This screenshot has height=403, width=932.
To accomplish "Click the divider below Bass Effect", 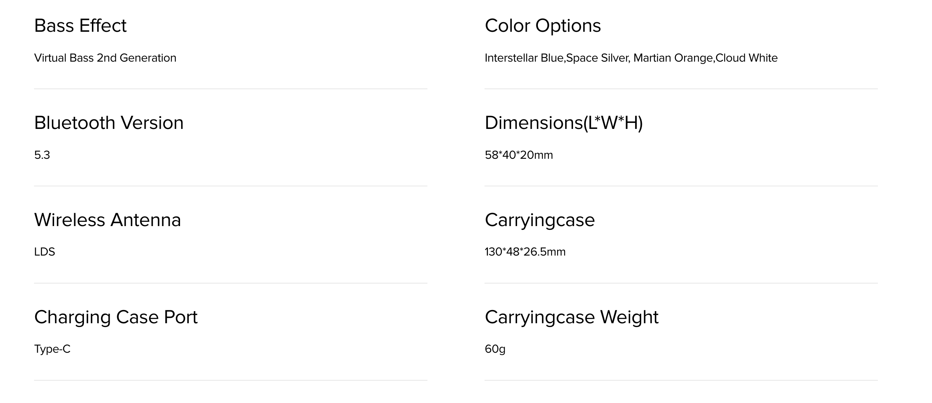I will (x=231, y=89).
